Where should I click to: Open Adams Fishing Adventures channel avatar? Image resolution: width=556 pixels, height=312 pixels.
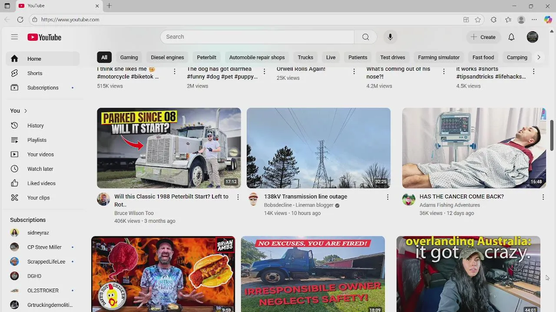pyautogui.click(x=409, y=199)
